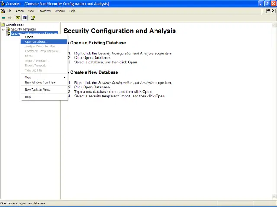Select Console Root tree item label
This screenshot has height=207, width=277.
[15, 25]
